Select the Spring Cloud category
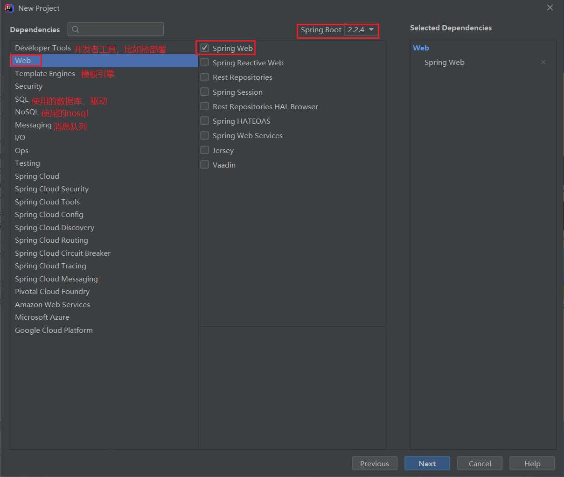The image size is (564, 477). [x=104, y=176]
